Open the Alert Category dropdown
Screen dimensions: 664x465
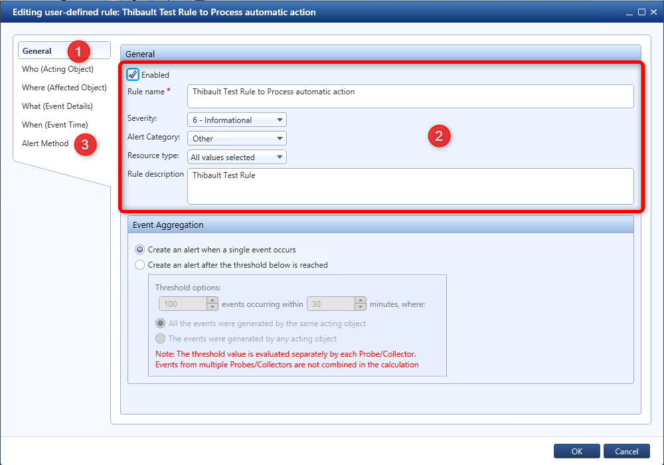pos(237,138)
